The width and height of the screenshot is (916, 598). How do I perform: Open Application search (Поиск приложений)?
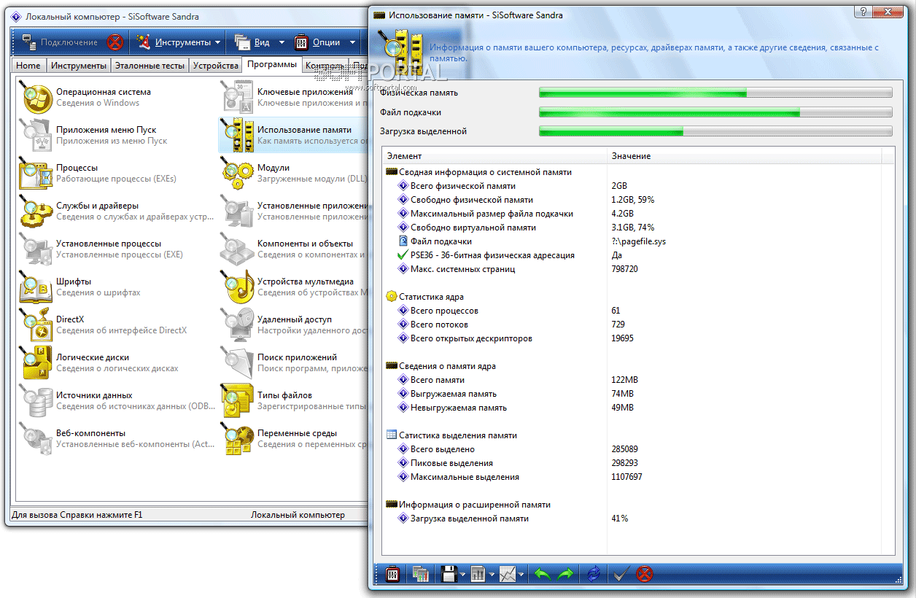click(293, 363)
